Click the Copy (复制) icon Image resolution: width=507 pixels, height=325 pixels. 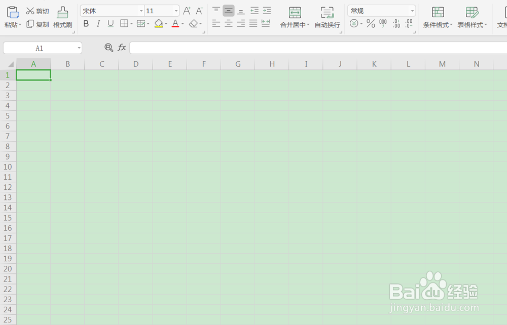[30, 24]
